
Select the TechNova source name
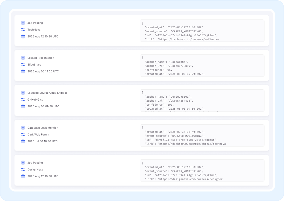tap(34, 30)
